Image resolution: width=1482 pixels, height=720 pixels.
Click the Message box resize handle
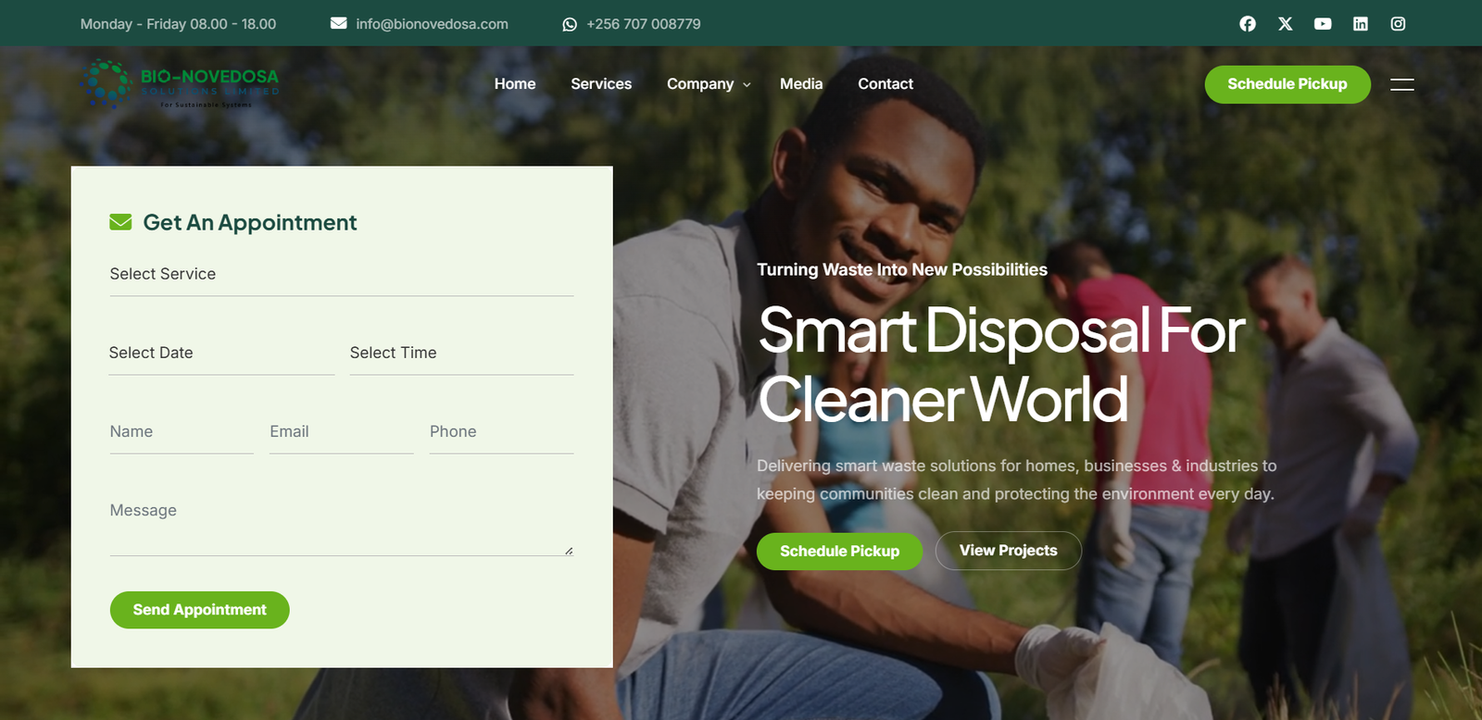[x=569, y=551]
